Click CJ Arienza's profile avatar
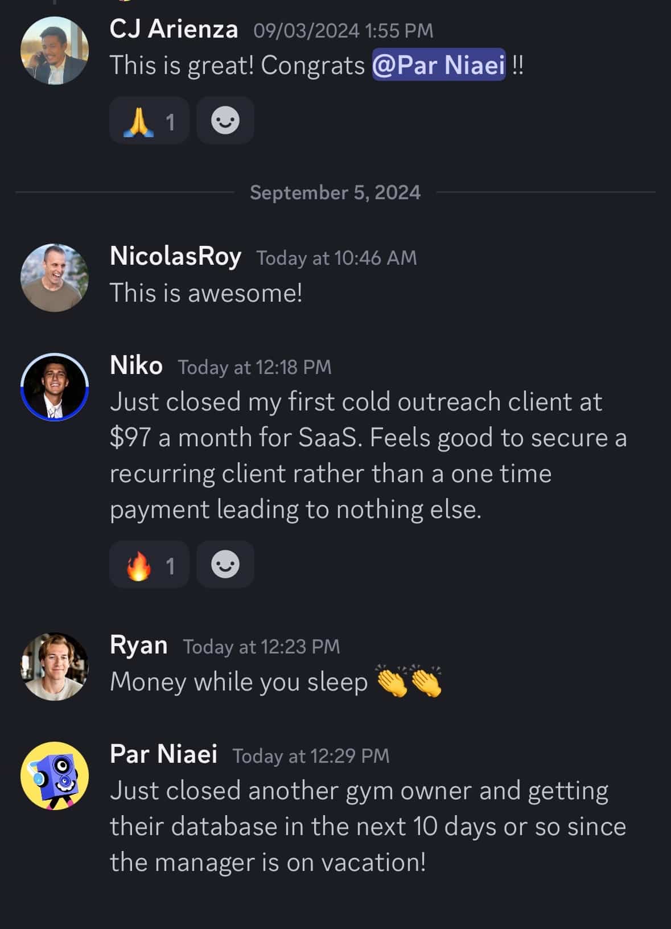The height and width of the screenshot is (929, 671). tap(55, 51)
